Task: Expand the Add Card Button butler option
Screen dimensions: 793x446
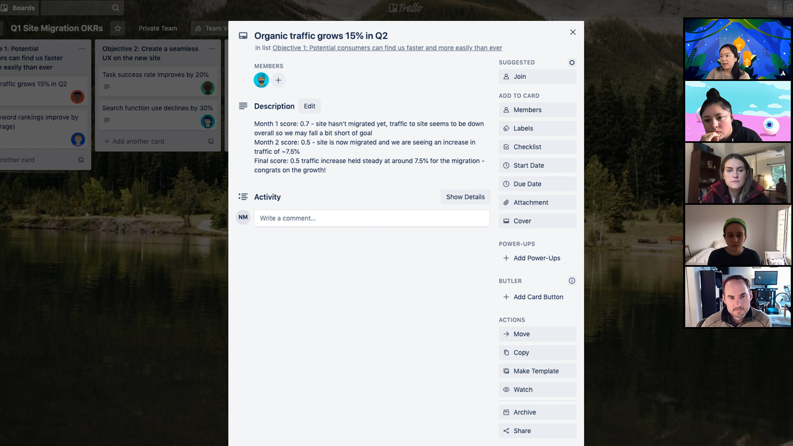Action: click(538, 297)
